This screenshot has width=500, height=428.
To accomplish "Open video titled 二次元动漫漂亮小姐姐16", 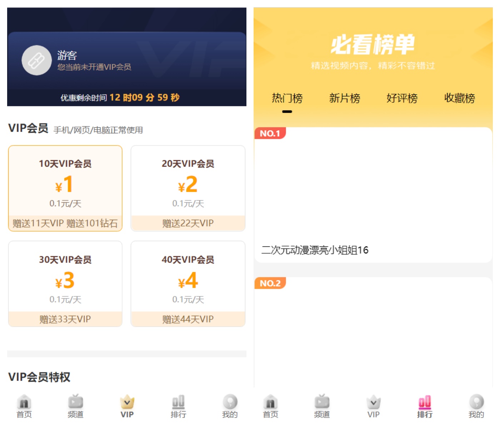I will pyautogui.click(x=315, y=250).
